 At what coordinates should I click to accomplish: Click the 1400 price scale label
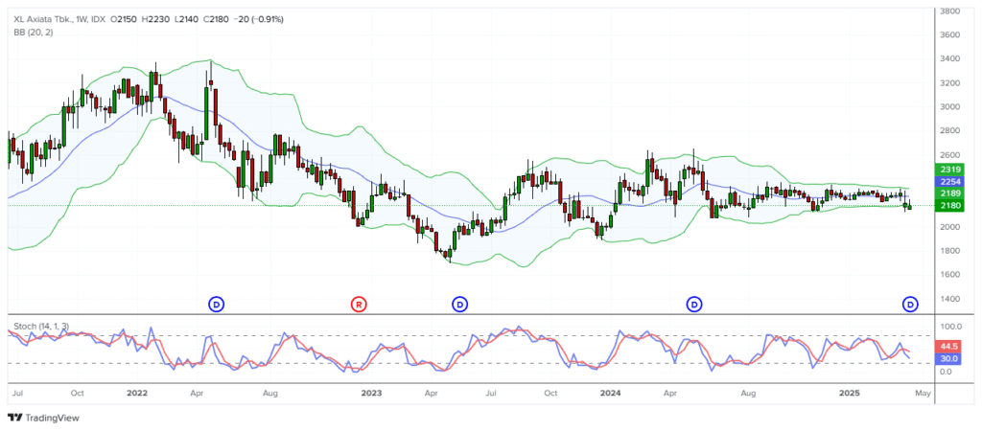[950, 299]
